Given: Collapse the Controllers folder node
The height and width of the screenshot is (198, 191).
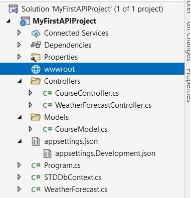Looking at the screenshot, I should tap(20, 81).
